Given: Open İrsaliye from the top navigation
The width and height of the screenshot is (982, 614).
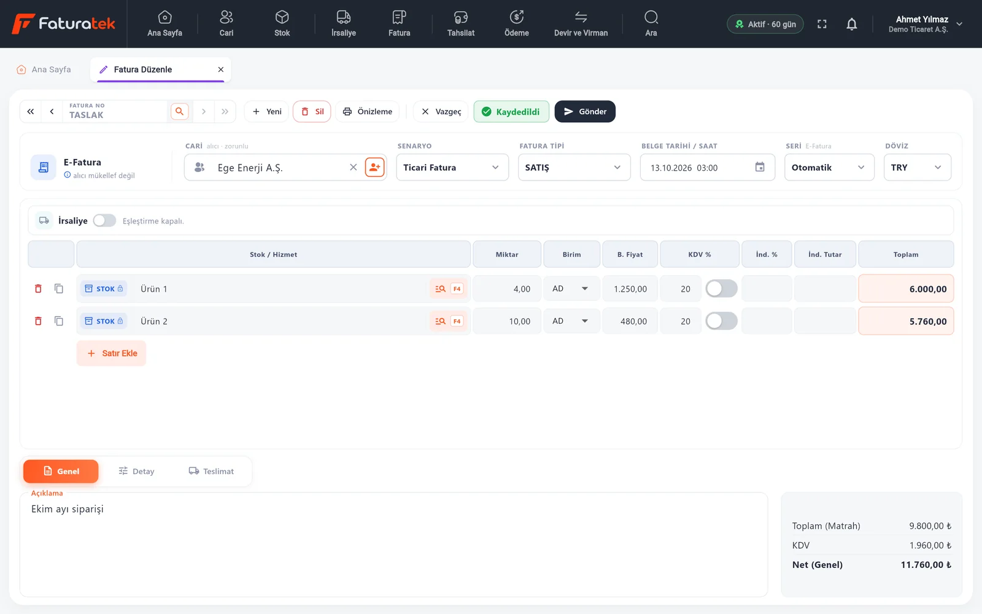Looking at the screenshot, I should point(343,24).
